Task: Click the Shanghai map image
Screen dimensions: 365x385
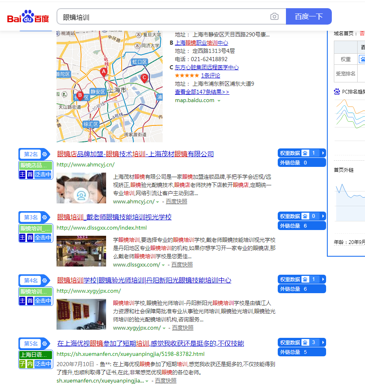Action: coord(109,87)
